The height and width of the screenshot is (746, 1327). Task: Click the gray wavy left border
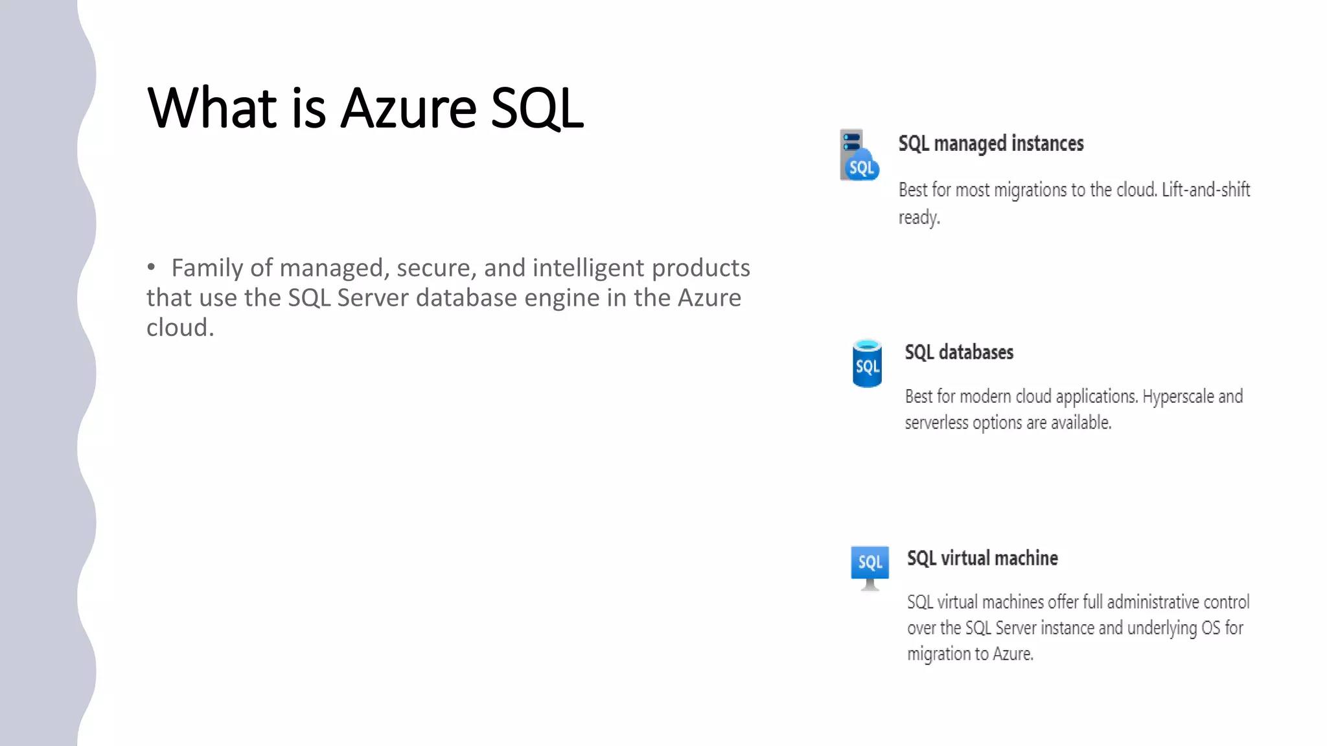39,373
